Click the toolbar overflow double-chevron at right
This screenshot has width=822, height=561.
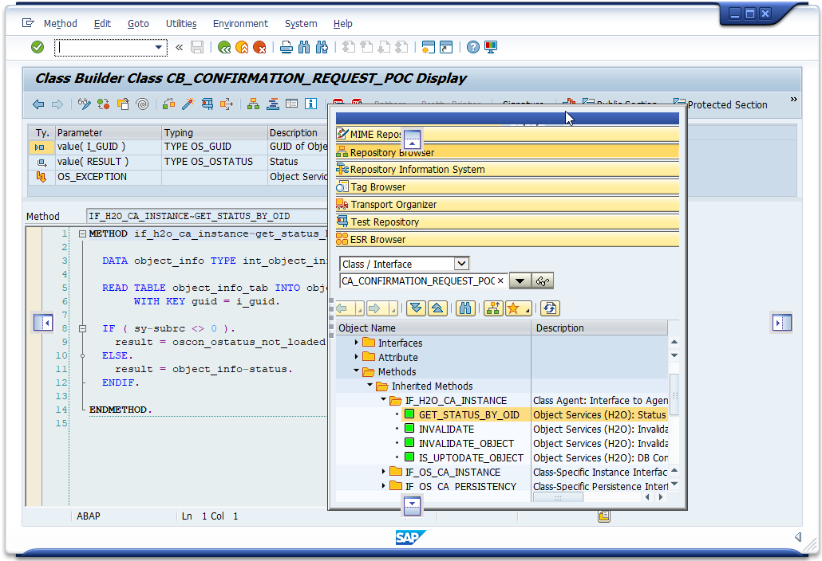794,99
